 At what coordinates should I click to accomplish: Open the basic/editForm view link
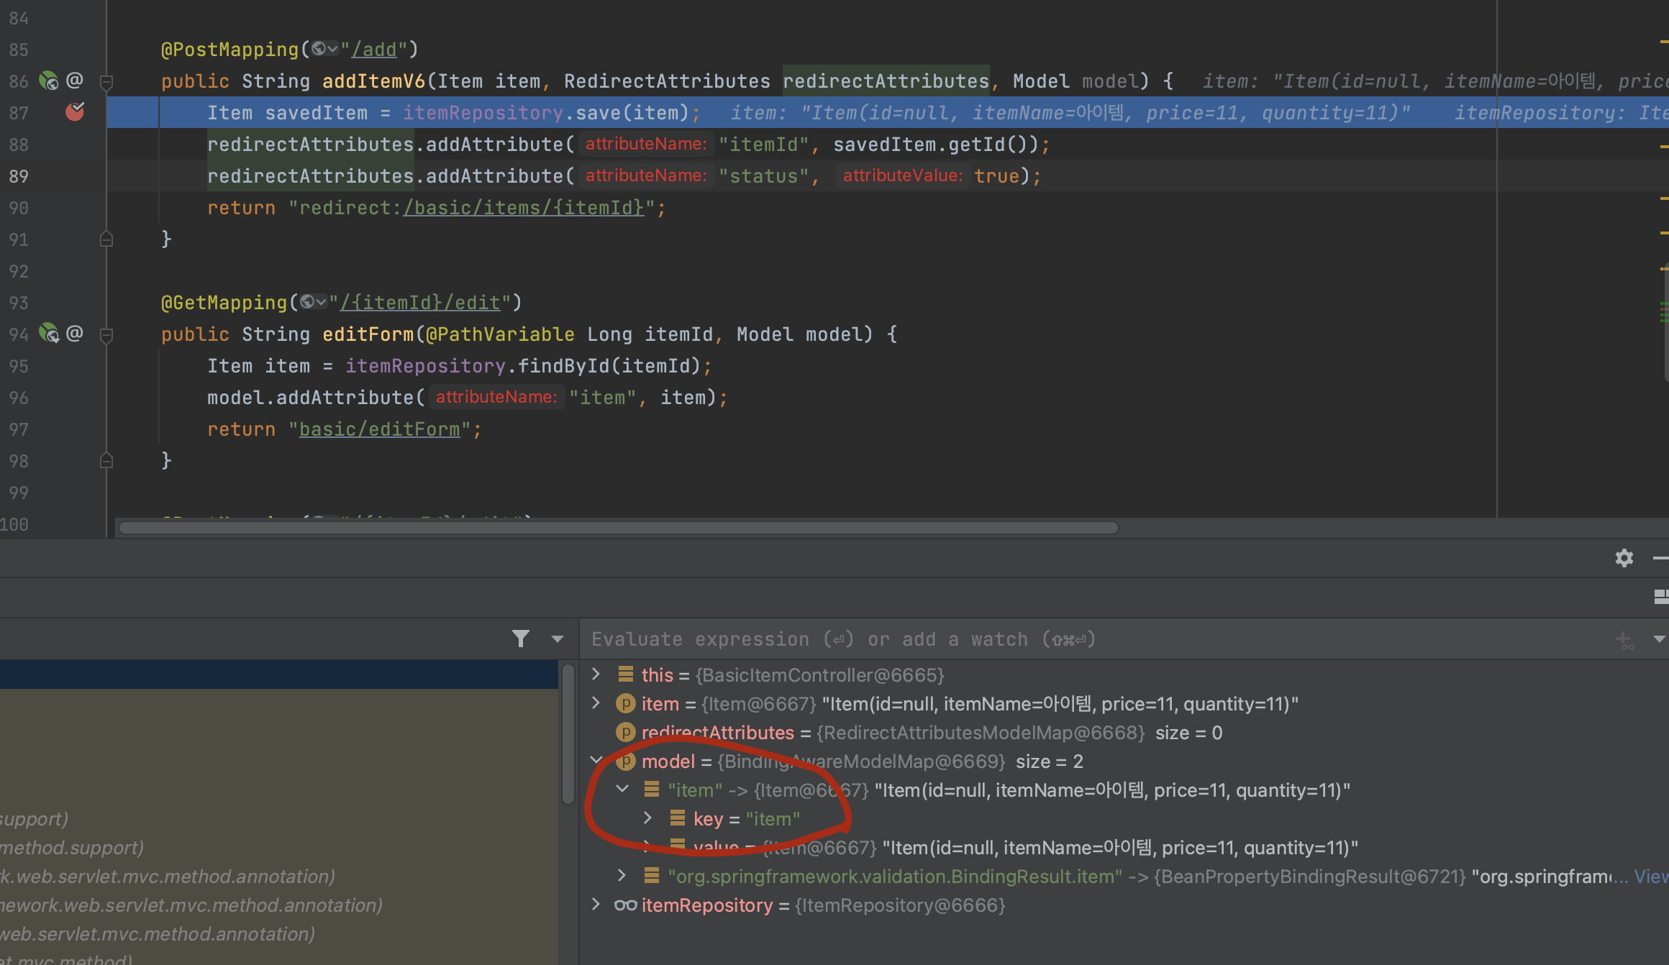tap(380, 429)
